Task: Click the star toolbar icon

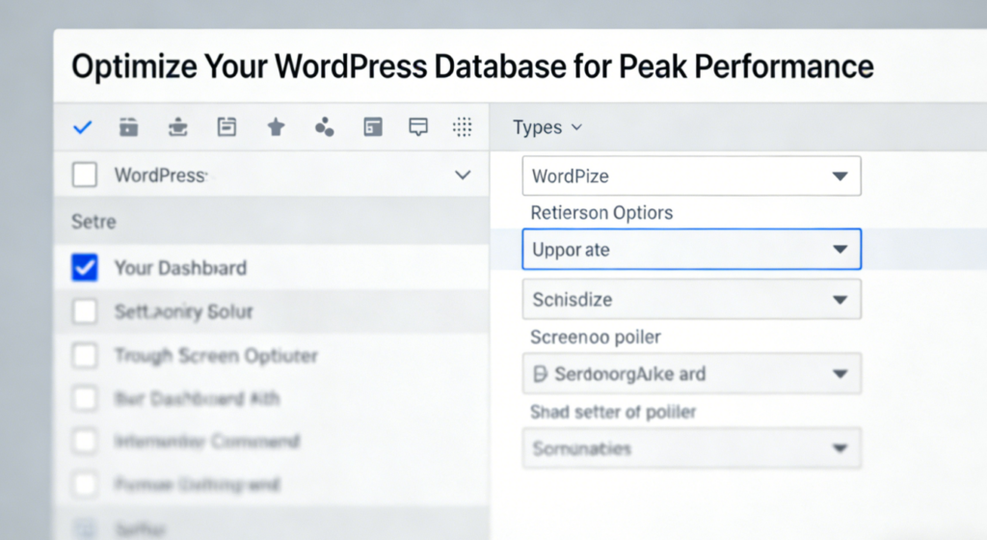Action: tap(276, 127)
